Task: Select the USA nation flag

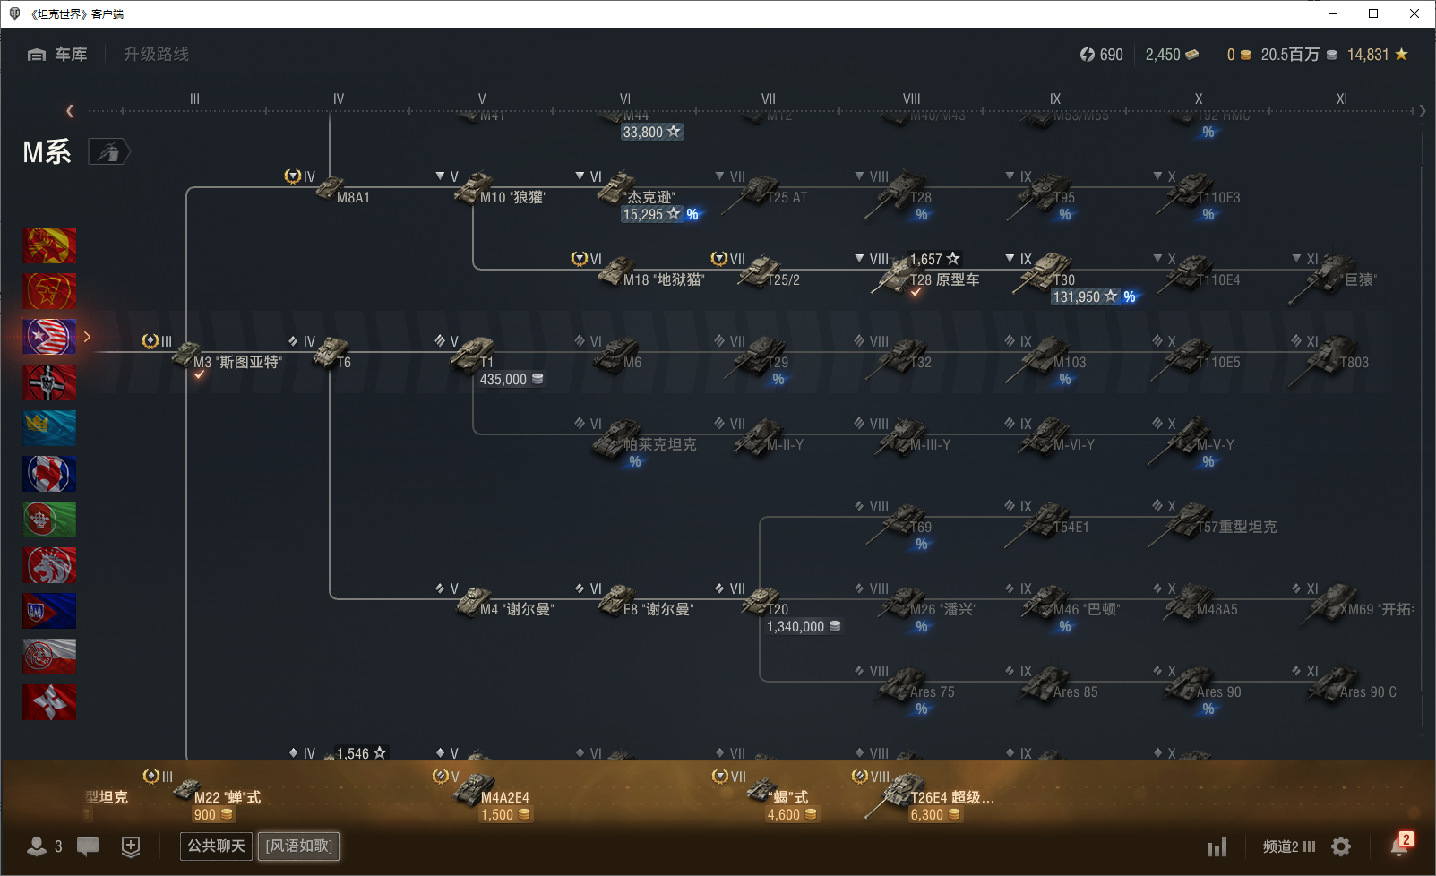Action: tap(49, 337)
